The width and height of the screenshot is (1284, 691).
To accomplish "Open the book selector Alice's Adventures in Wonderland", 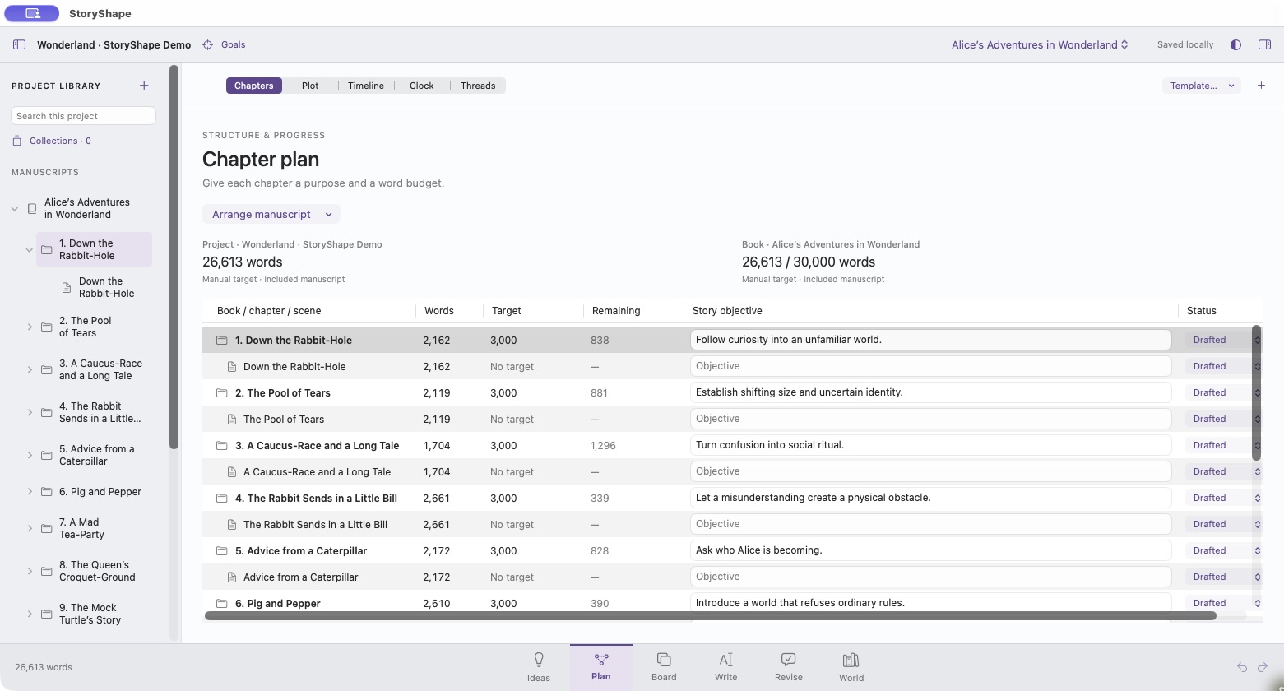I will (1040, 44).
